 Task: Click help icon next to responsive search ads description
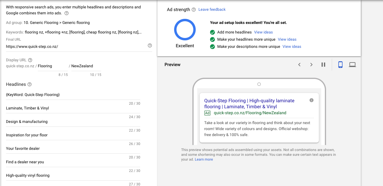coord(67,13)
